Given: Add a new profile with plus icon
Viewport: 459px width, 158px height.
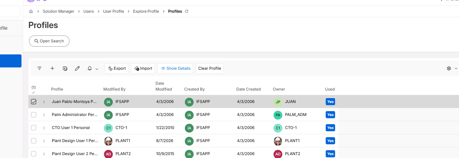Looking at the screenshot, I should [52, 68].
